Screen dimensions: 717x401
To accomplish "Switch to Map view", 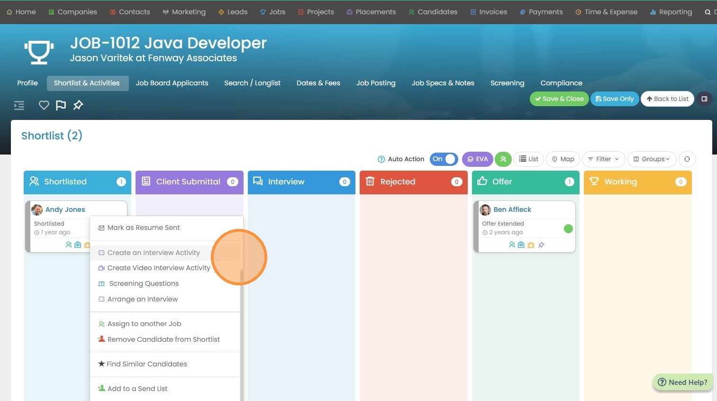I will coord(563,159).
